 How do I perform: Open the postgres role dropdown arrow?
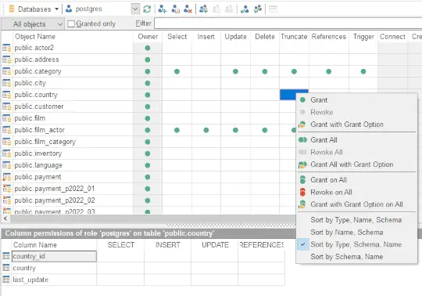click(135, 9)
